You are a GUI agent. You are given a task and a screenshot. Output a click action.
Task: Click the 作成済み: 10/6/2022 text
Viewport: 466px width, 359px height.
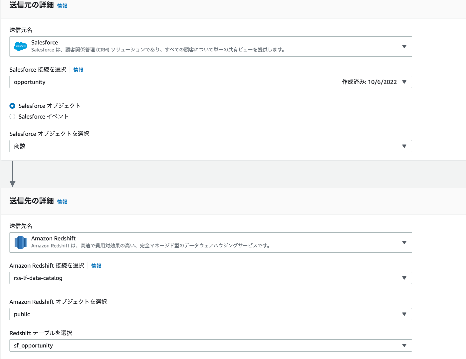point(369,82)
